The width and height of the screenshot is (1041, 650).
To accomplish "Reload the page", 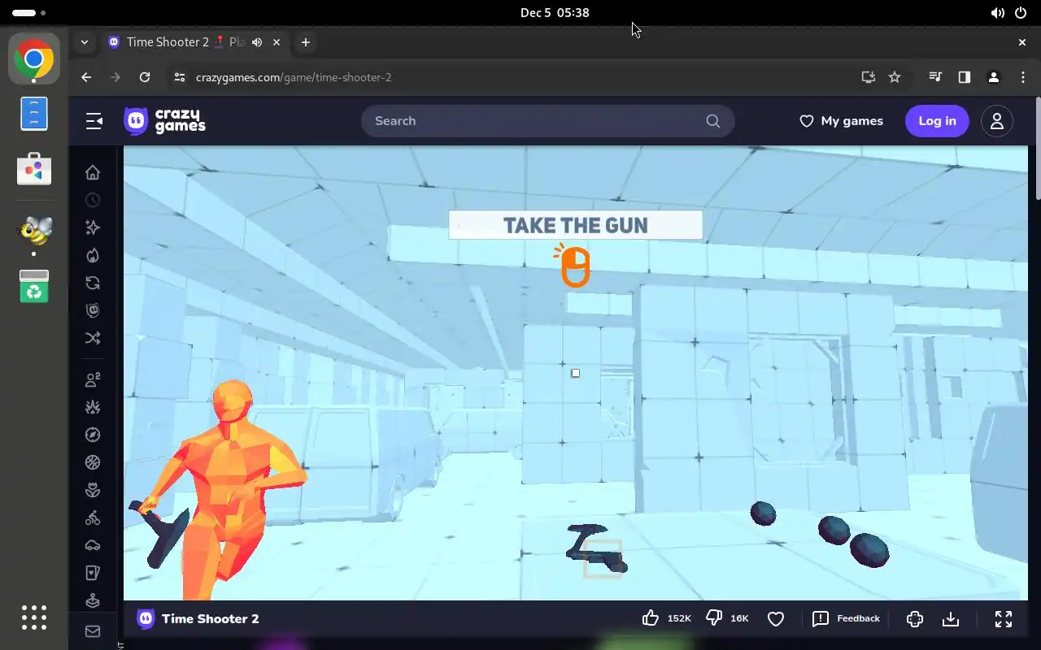I will click(145, 77).
